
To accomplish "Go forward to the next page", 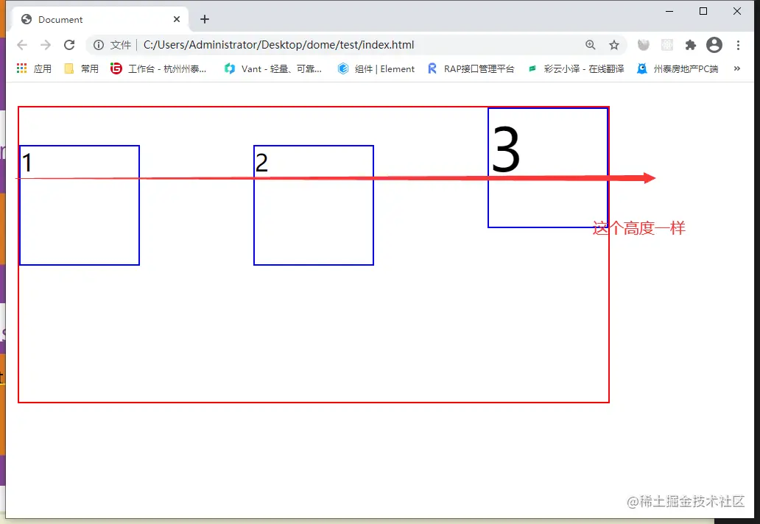I will pos(46,45).
